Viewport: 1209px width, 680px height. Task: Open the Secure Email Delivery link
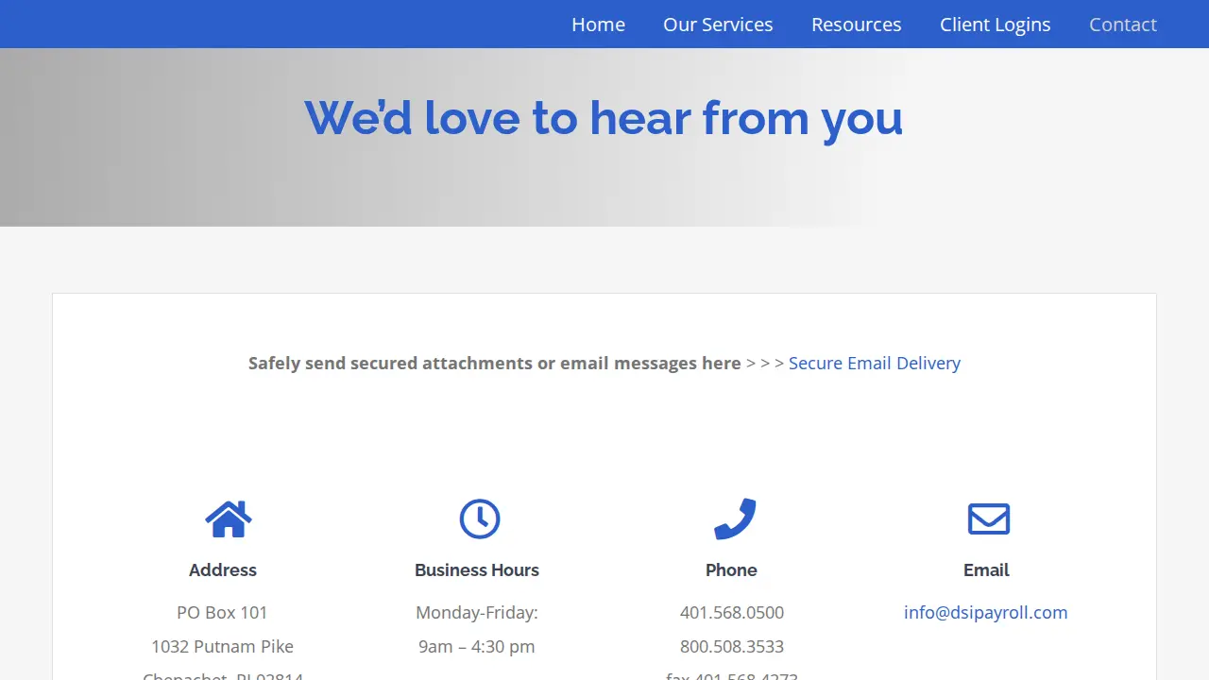(875, 364)
